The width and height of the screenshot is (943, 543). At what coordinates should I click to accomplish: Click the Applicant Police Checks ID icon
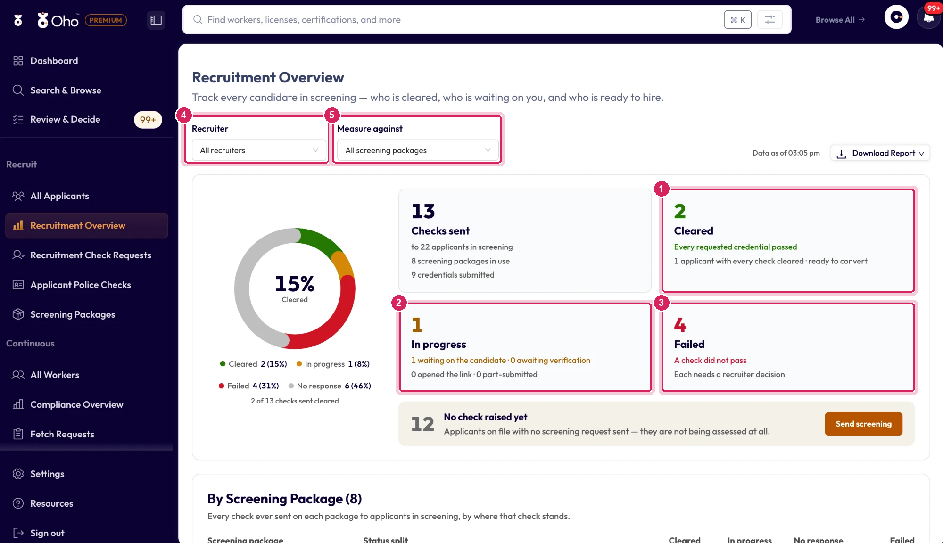point(18,285)
